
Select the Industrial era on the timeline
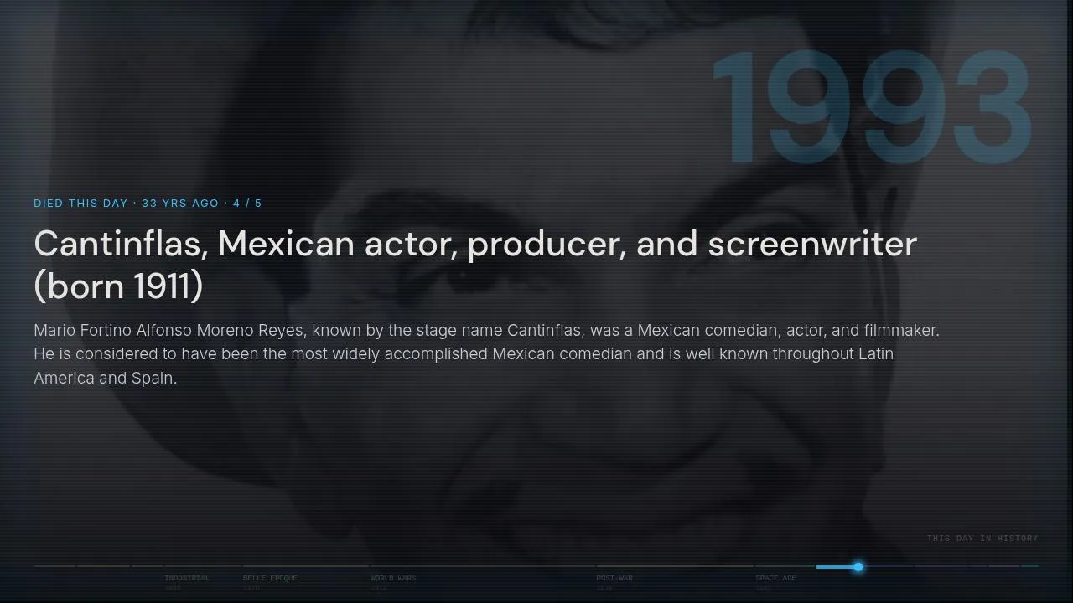coord(187,578)
